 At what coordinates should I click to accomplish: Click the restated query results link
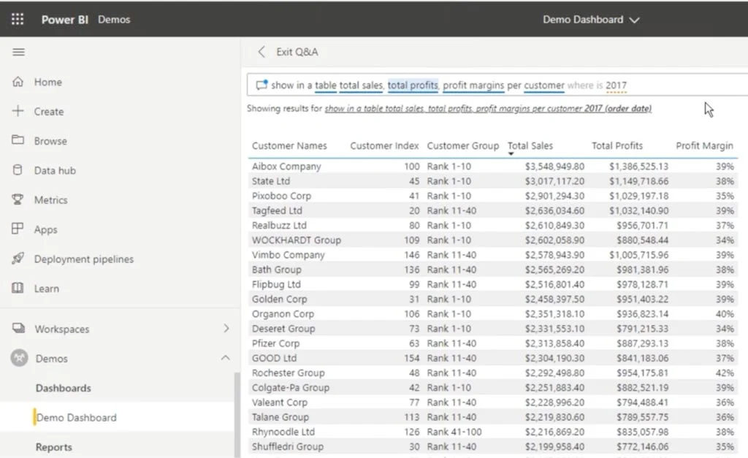pyautogui.click(x=488, y=109)
